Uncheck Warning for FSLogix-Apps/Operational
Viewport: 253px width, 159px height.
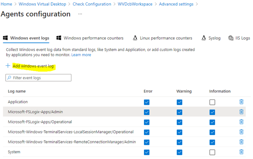tap(180, 122)
